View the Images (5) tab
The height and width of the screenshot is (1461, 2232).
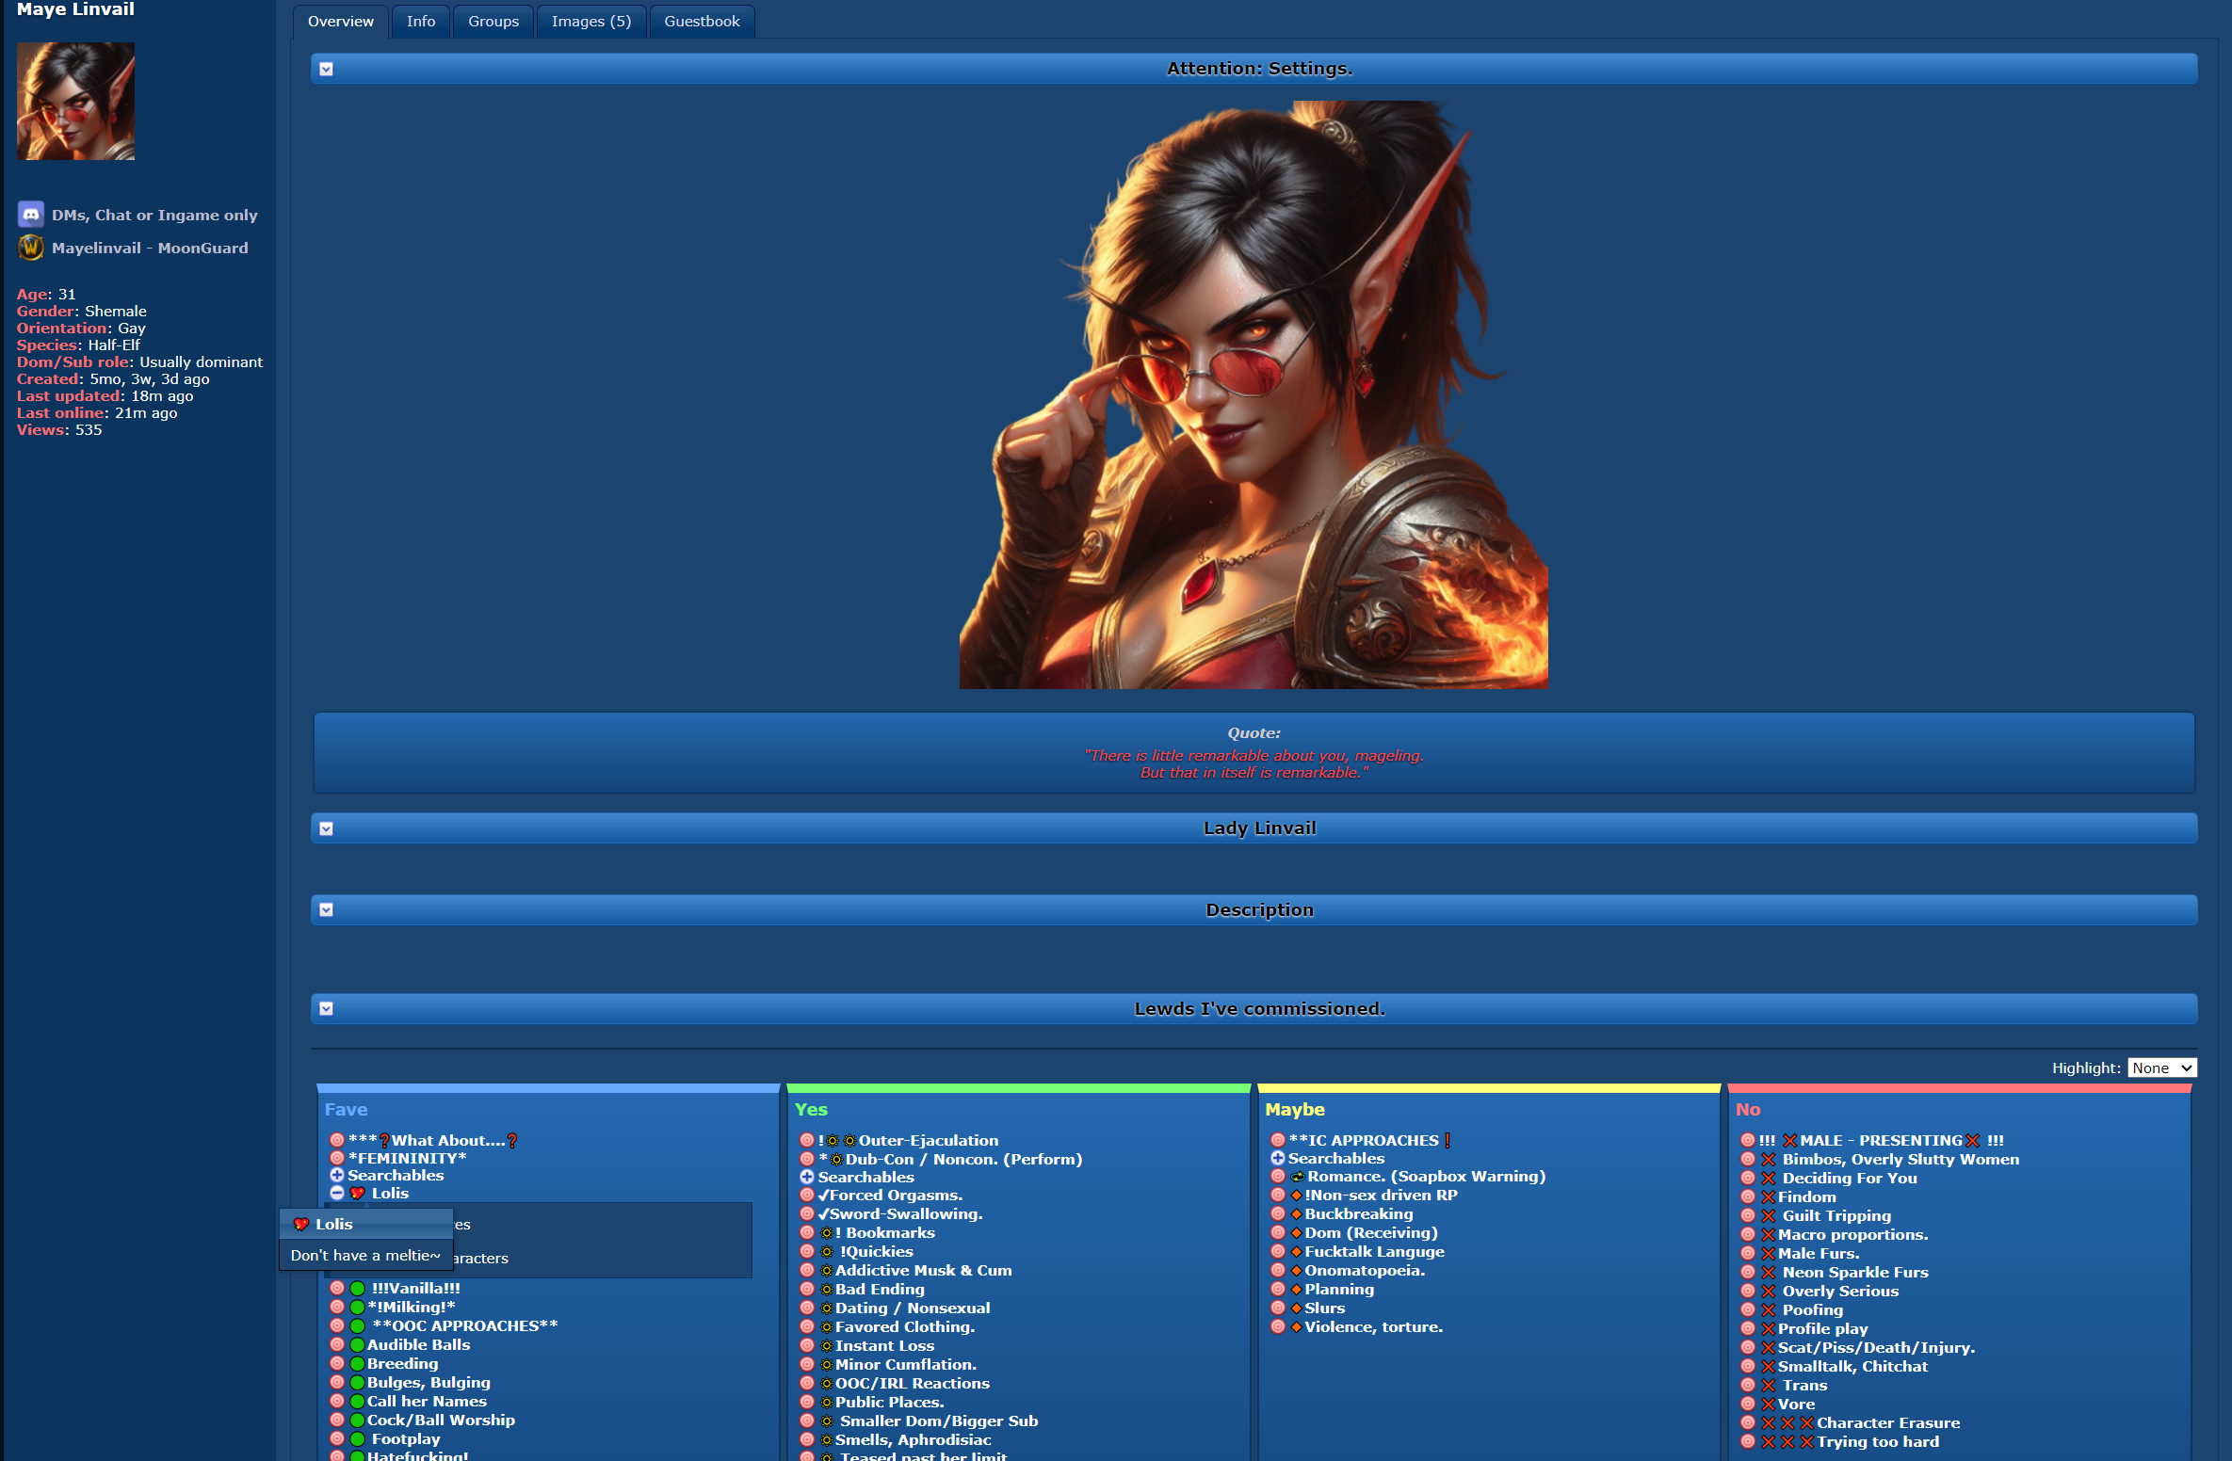591,21
